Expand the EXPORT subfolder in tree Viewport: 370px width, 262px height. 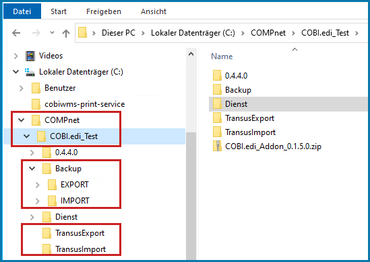(x=38, y=185)
